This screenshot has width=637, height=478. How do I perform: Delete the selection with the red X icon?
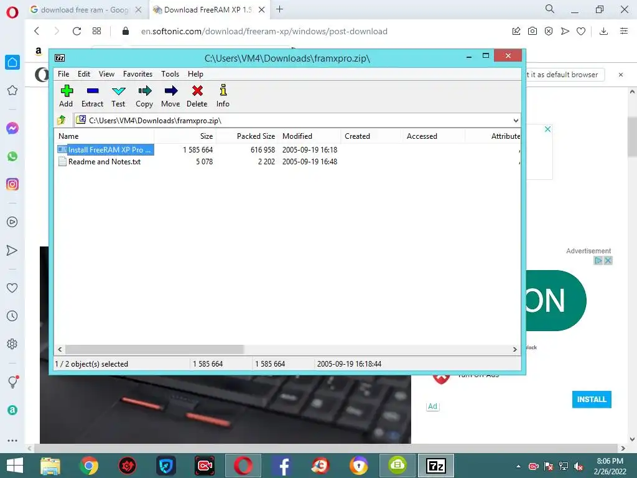[197, 96]
